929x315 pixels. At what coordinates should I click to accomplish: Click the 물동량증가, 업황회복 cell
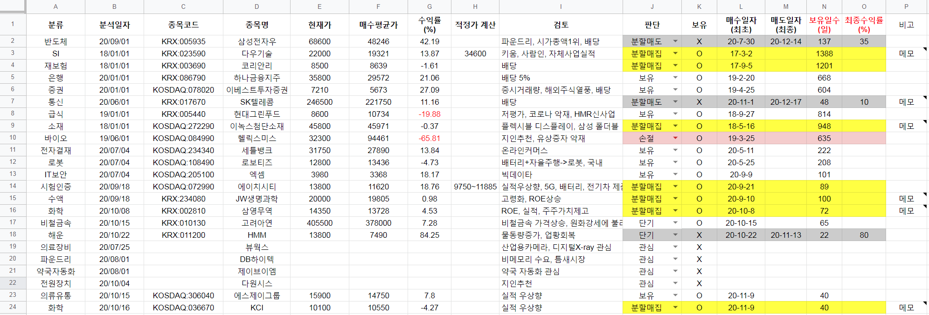[561, 235]
